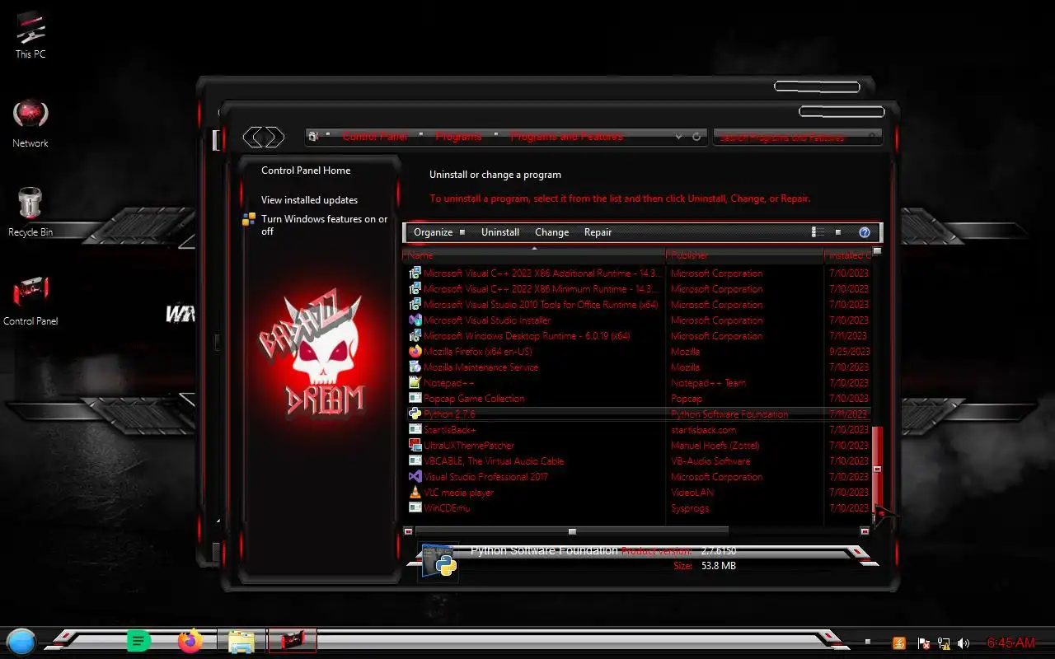The height and width of the screenshot is (659, 1055).
Task: Click the Repair toolbar button
Action: point(598,232)
